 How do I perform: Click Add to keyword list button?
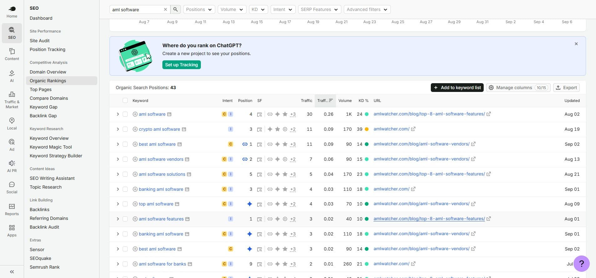(457, 88)
